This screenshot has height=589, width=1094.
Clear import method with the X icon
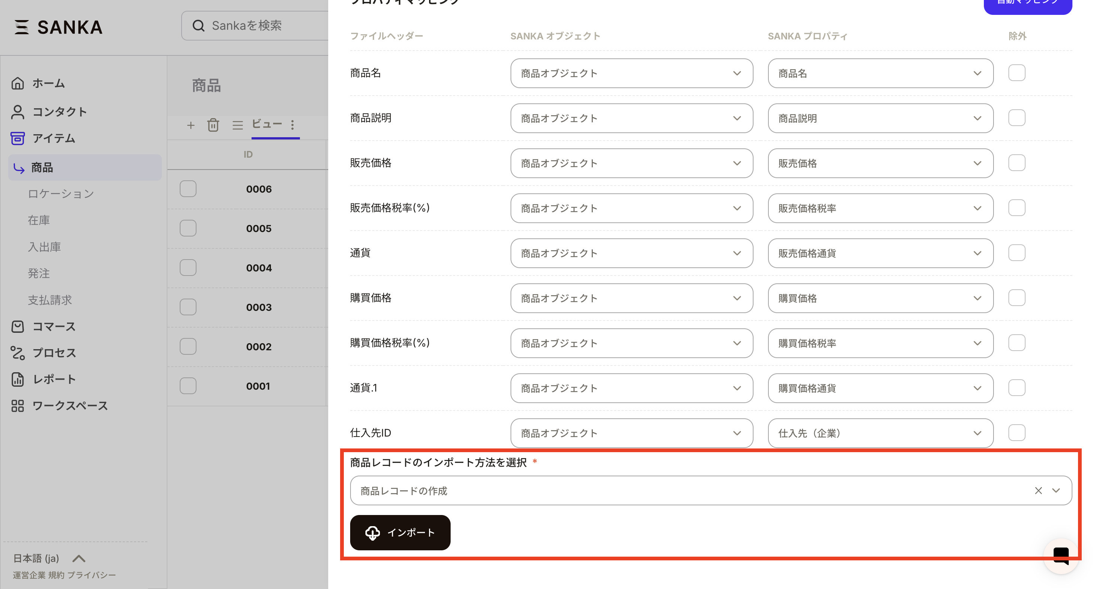tap(1038, 490)
